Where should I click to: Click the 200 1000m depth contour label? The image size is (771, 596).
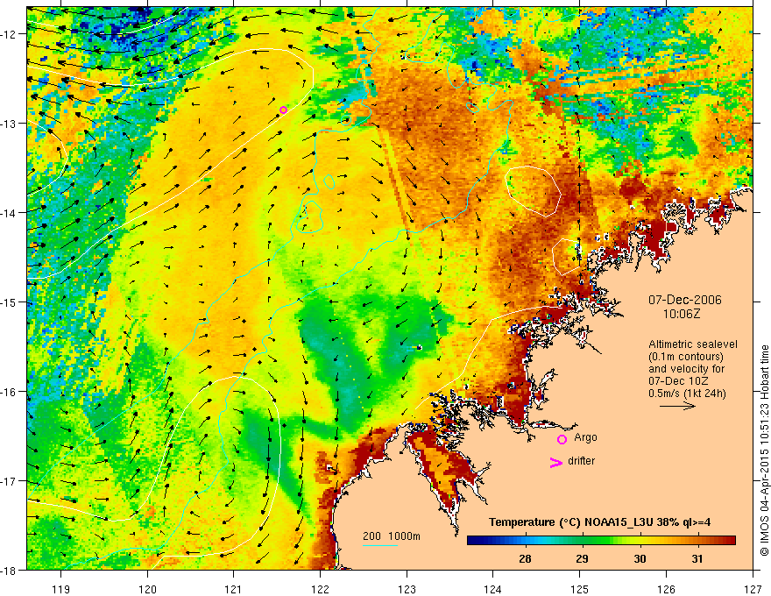coord(392,536)
